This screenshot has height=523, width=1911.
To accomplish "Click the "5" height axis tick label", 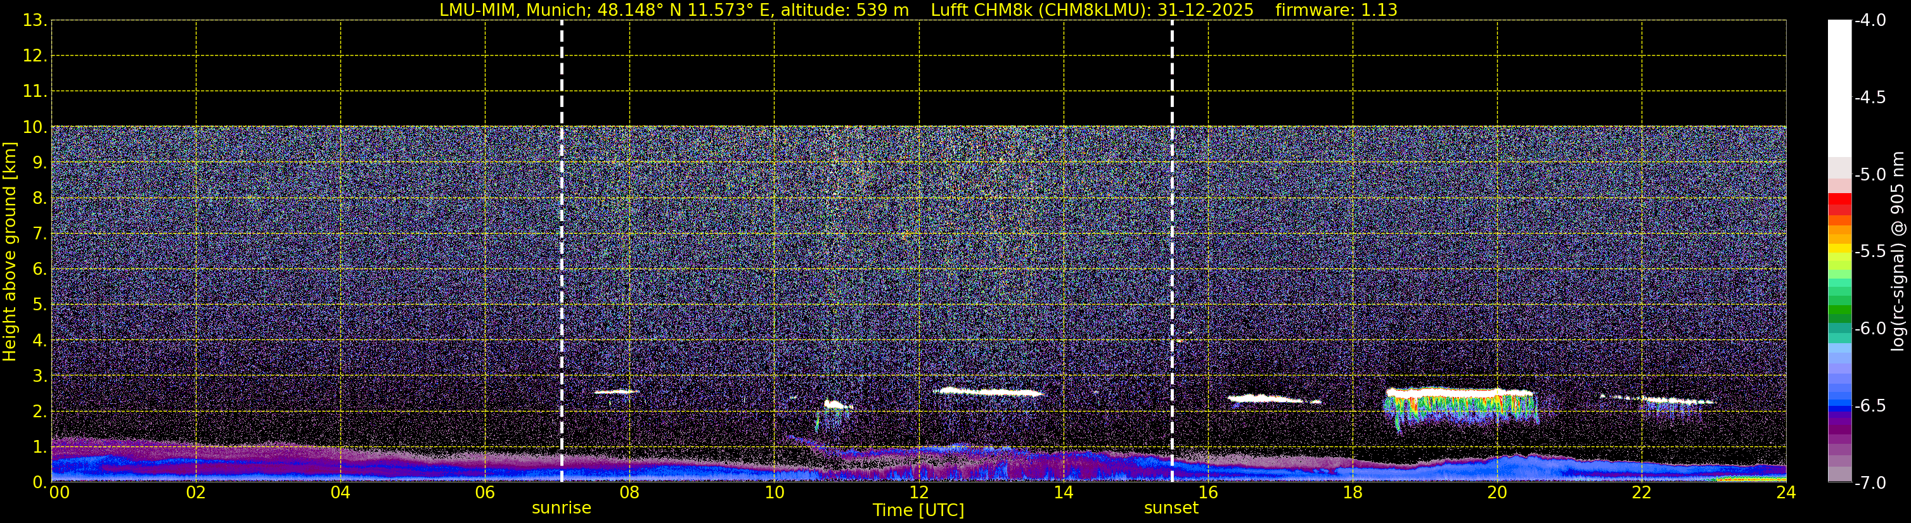I will click(x=39, y=305).
